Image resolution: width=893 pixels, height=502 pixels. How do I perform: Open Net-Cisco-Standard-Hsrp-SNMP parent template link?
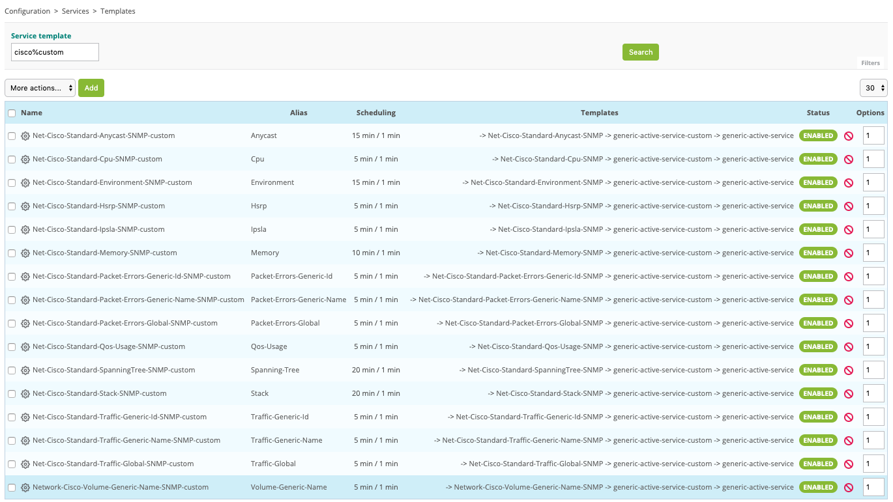[x=550, y=206]
